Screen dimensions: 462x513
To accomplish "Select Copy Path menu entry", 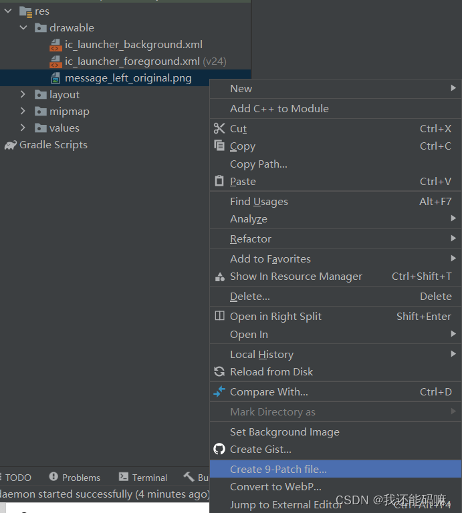I will pos(335,164).
